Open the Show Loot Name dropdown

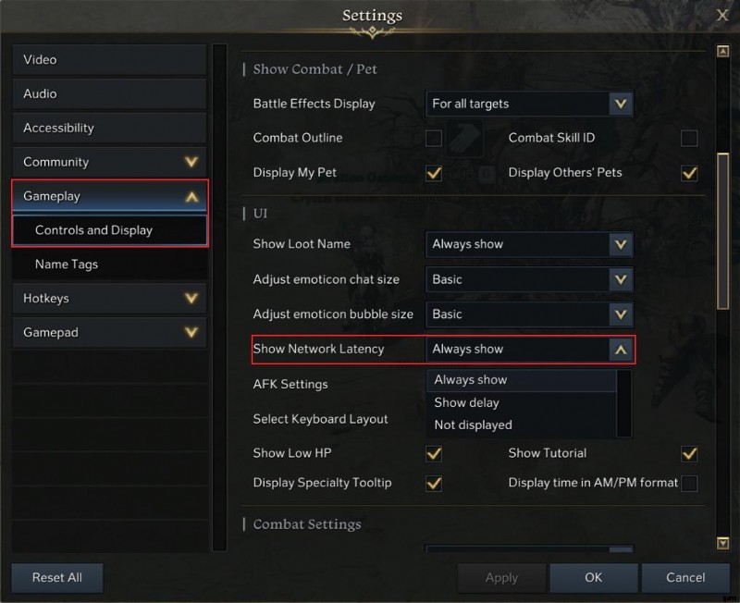(x=621, y=244)
